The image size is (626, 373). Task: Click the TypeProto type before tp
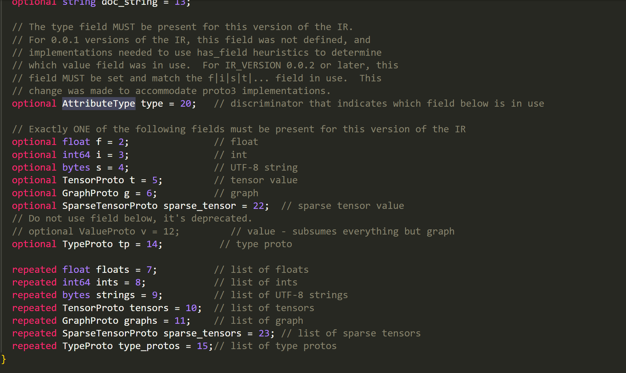point(87,244)
